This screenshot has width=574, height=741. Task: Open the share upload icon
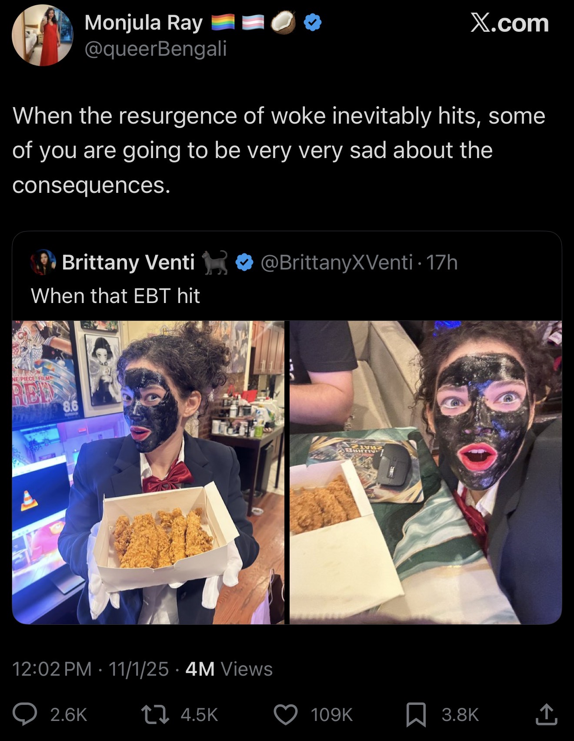pos(547,714)
